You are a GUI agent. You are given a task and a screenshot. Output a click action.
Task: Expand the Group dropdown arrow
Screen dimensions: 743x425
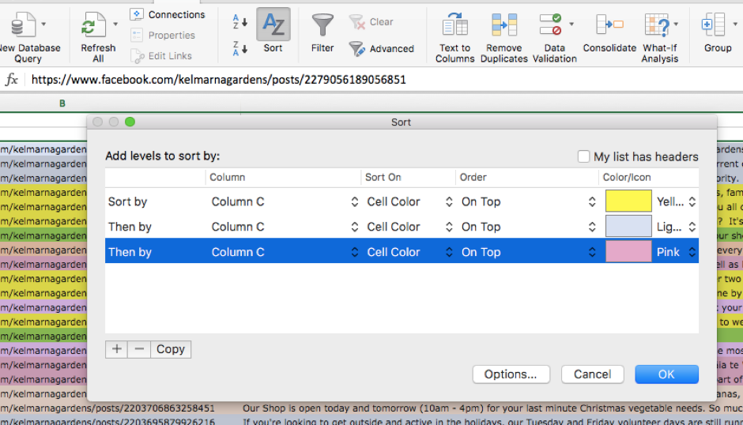pyautogui.click(x=735, y=24)
